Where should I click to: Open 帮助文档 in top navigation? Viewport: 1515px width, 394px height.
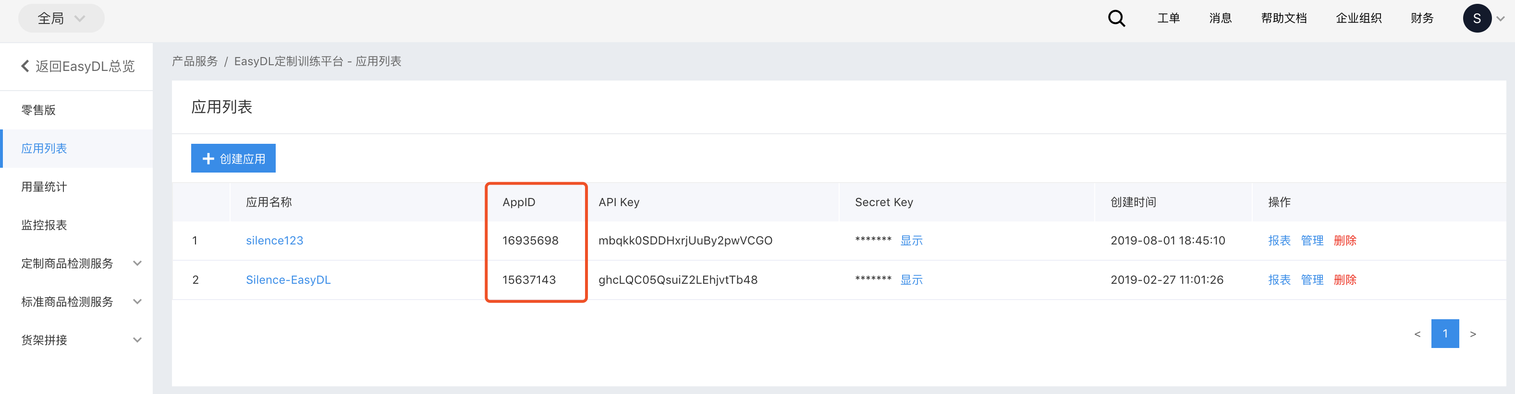1283,18
